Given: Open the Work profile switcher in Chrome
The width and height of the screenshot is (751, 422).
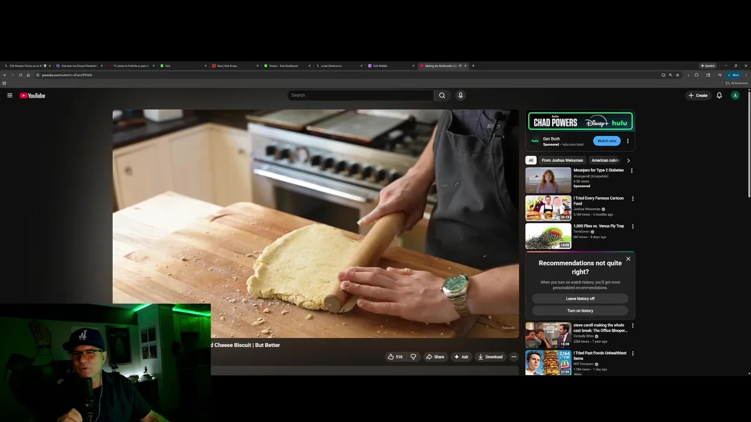Looking at the screenshot, I should pos(733,75).
